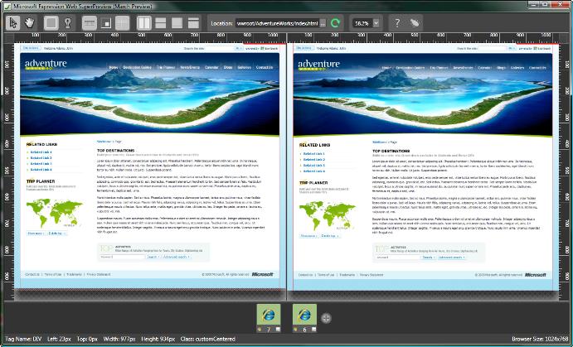Select the Internet Explorer 7 browser thumbnail
This screenshot has height=347, width=573.
(x=269, y=315)
